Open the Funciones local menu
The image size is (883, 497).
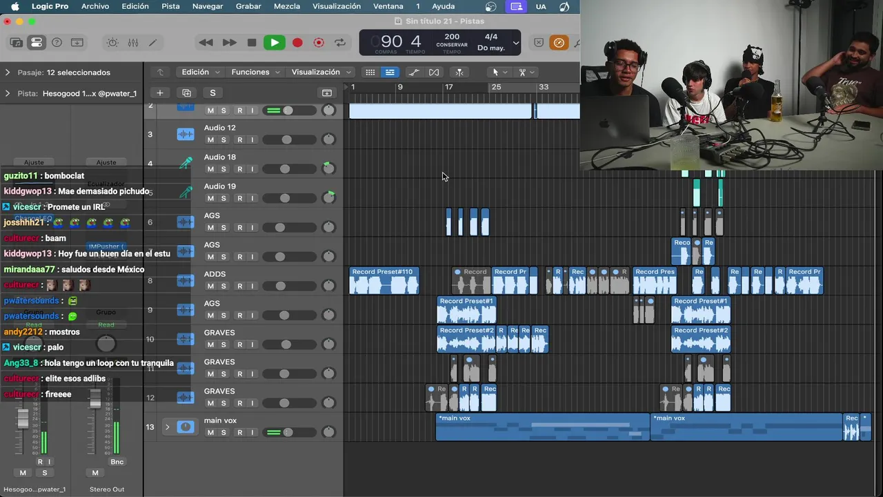pos(256,72)
